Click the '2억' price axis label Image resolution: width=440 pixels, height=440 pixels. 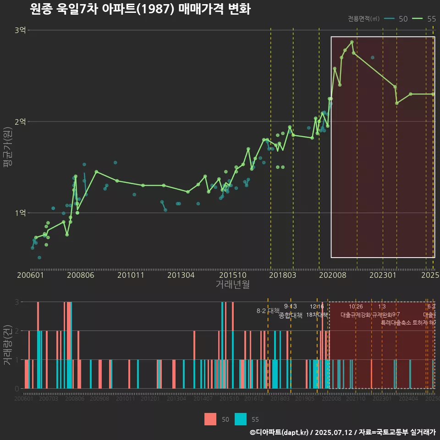(x=20, y=121)
